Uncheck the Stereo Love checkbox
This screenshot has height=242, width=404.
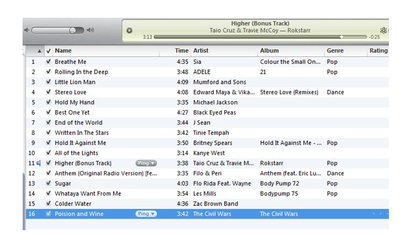(48, 92)
